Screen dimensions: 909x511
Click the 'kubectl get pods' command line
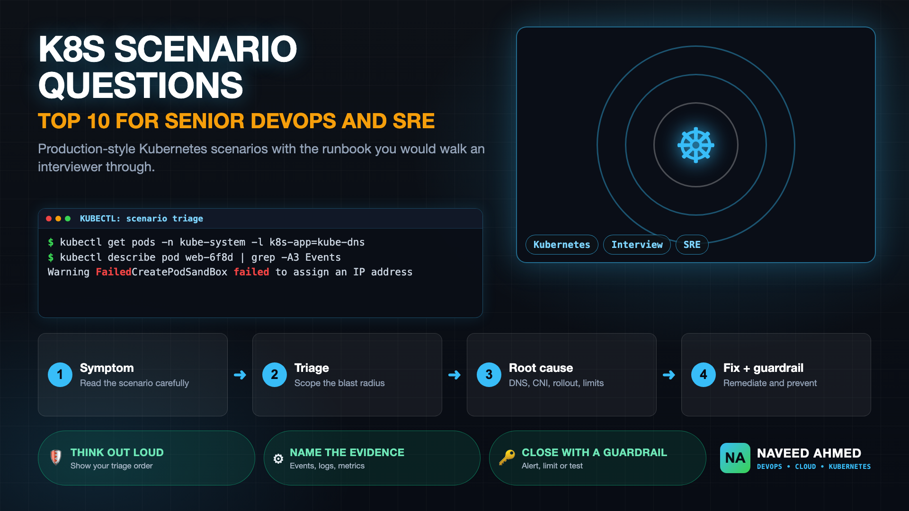pyautogui.click(x=206, y=242)
